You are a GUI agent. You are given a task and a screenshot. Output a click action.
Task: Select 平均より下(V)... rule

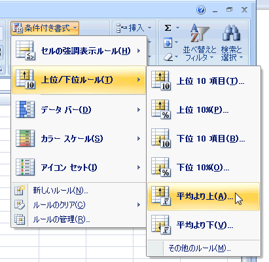204,225
